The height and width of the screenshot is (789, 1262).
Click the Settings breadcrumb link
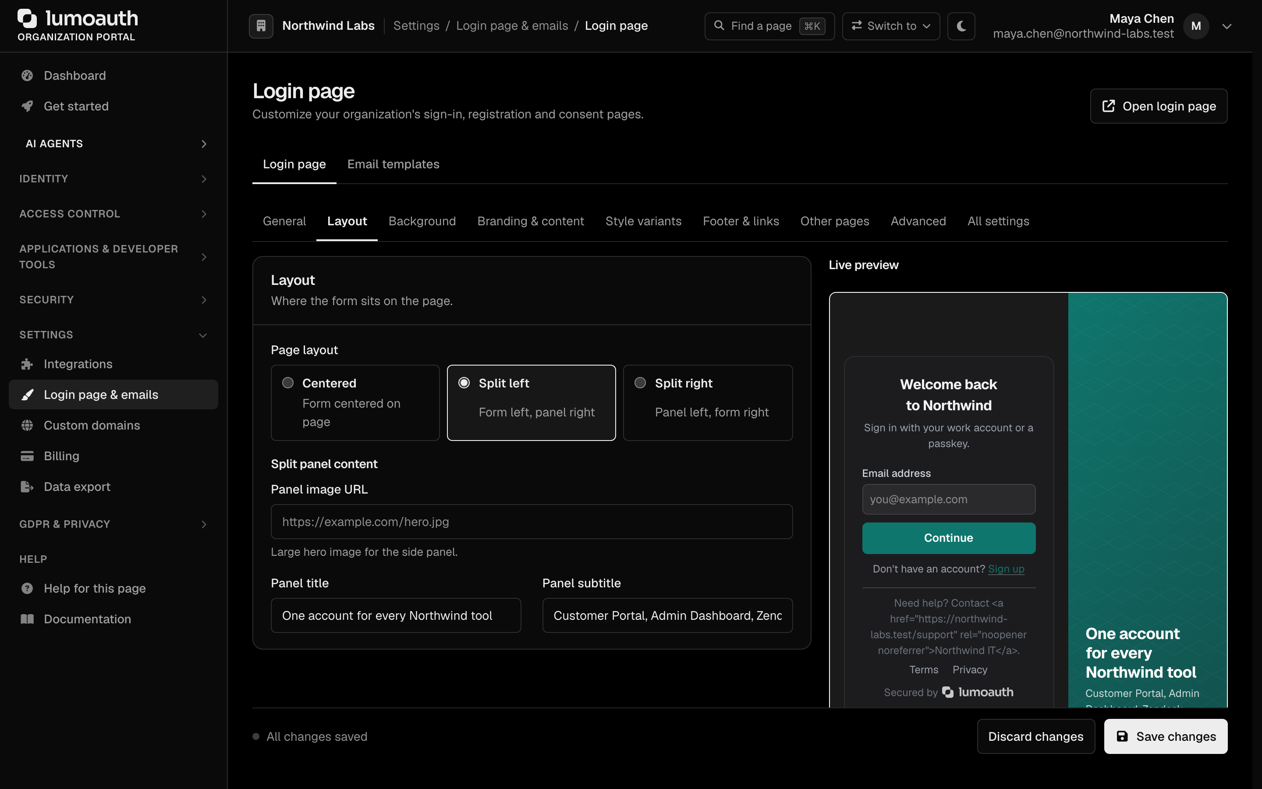(x=416, y=25)
